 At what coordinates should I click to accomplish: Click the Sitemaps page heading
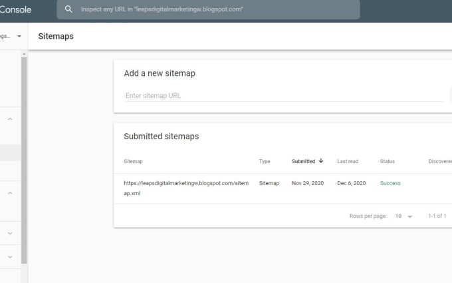pyautogui.click(x=56, y=37)
